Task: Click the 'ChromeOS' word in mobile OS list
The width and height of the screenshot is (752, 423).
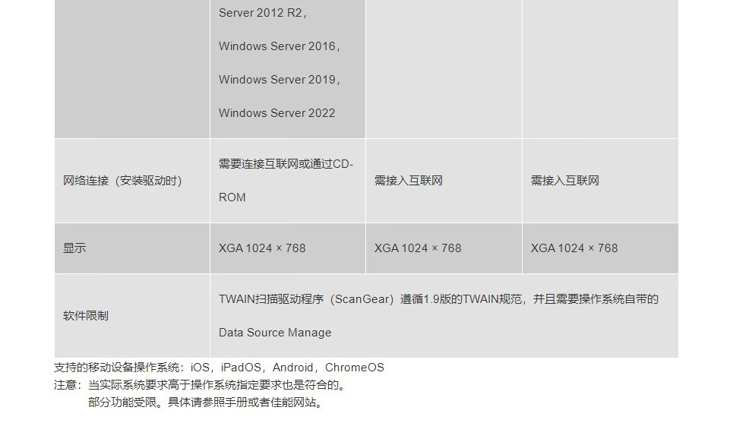Action: pos(355,368)
